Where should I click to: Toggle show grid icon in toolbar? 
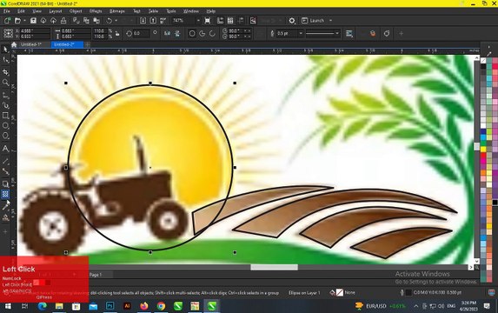point(230,21)
